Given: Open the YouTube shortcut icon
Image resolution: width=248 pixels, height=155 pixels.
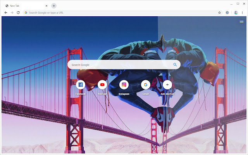Looking at the screenshot, I should click(x=102, y=85).
